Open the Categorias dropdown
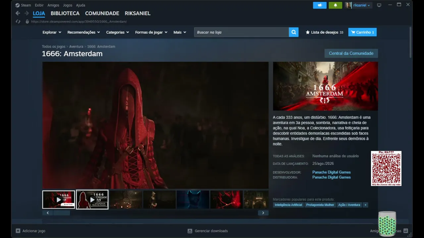The width and height of the screenshot is (424, 238). click(118, 32)
